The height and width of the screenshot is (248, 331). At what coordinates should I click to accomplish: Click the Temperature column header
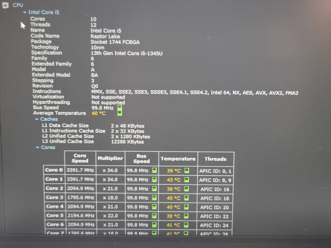click(178, 159)
